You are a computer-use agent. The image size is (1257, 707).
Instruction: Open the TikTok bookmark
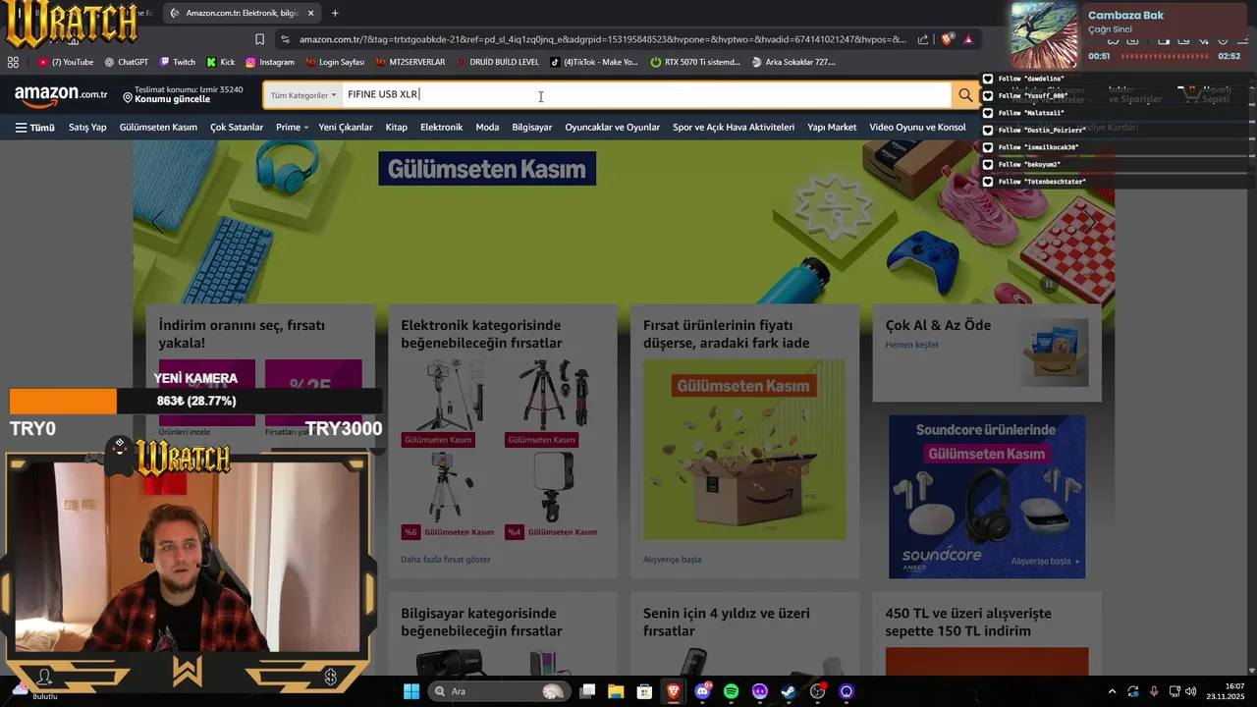click(x=594, y=62)
